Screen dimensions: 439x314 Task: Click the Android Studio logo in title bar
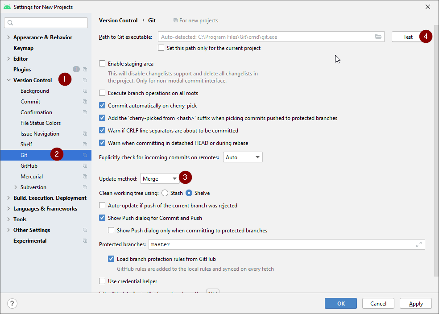tap(7, 7)
